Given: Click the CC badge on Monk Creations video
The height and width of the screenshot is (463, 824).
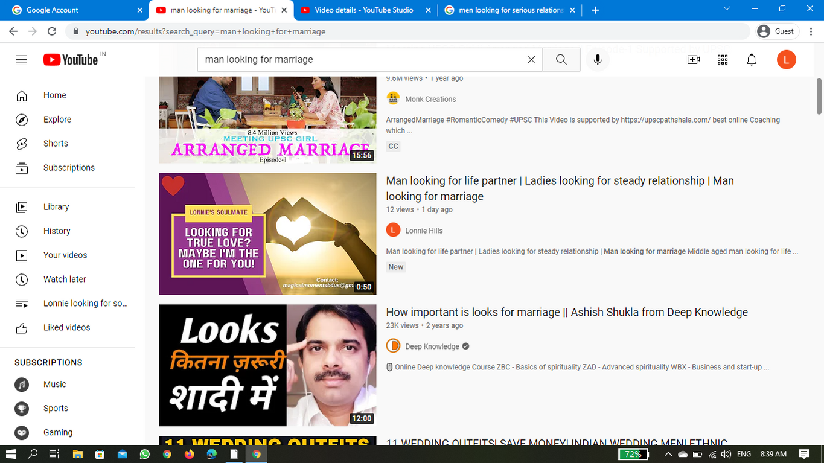Looking at the screenshot, I should click(x=394, y=146).
